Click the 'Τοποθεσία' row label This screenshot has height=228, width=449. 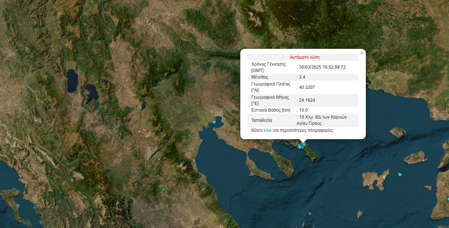pyautogui.click(x=262, y=120)
